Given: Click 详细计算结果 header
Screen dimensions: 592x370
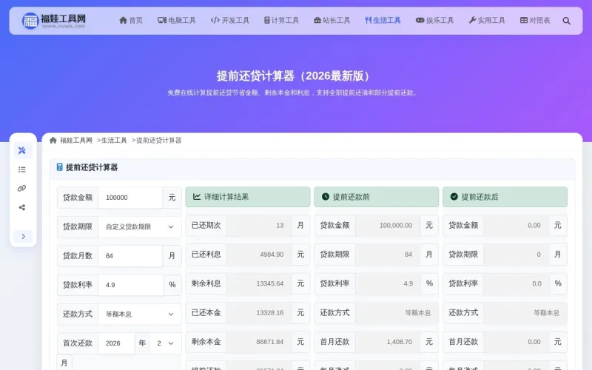Looking at the screenshot, I should coord(248,197).
